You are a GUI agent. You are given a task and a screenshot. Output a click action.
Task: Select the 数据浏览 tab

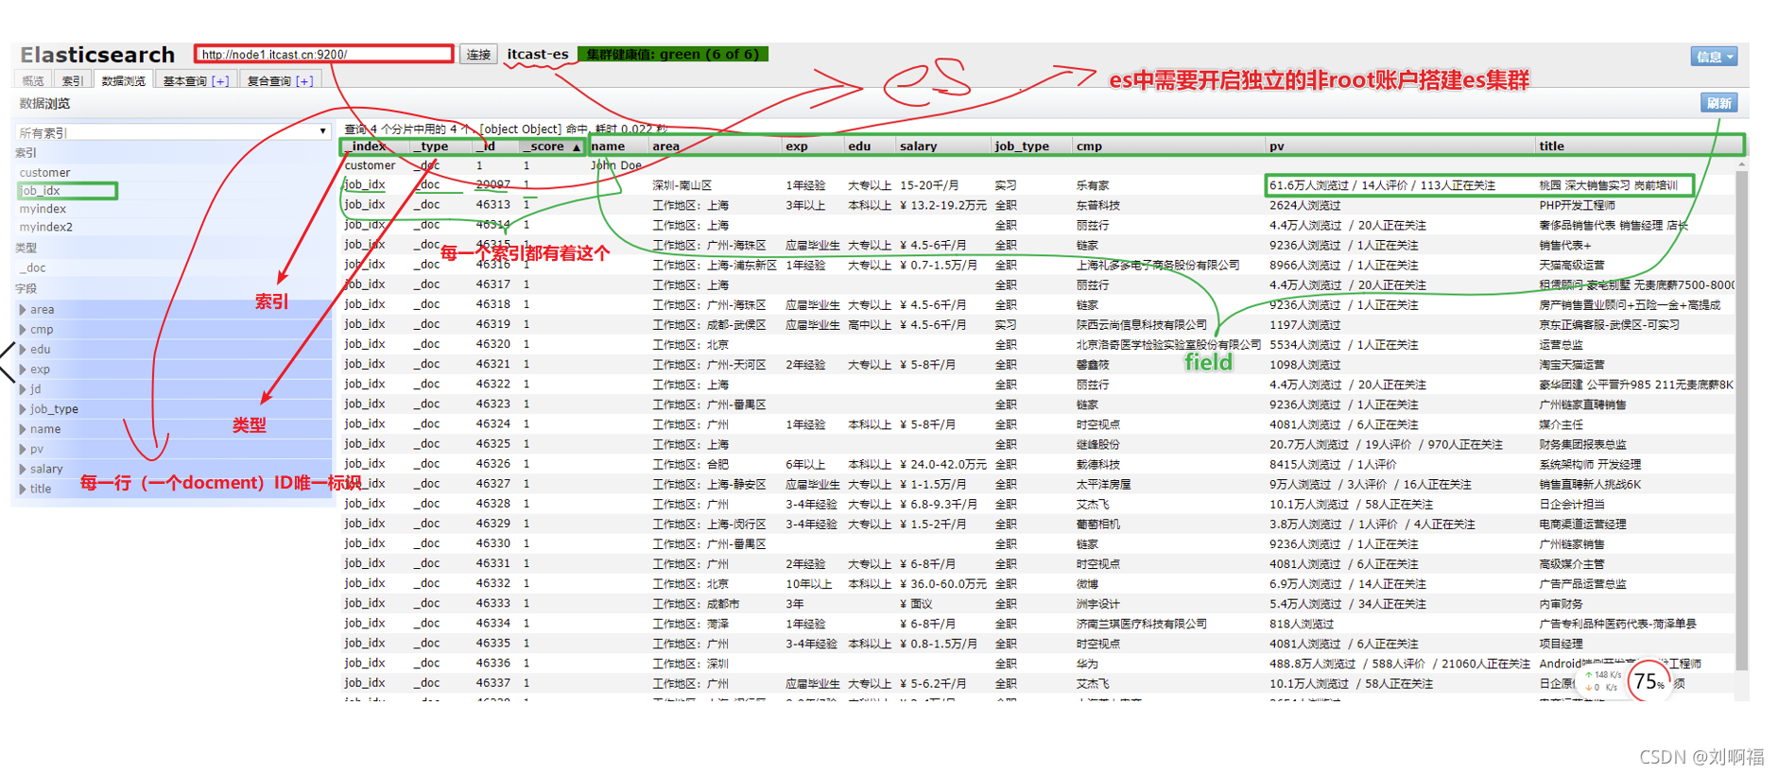point(124,80)
